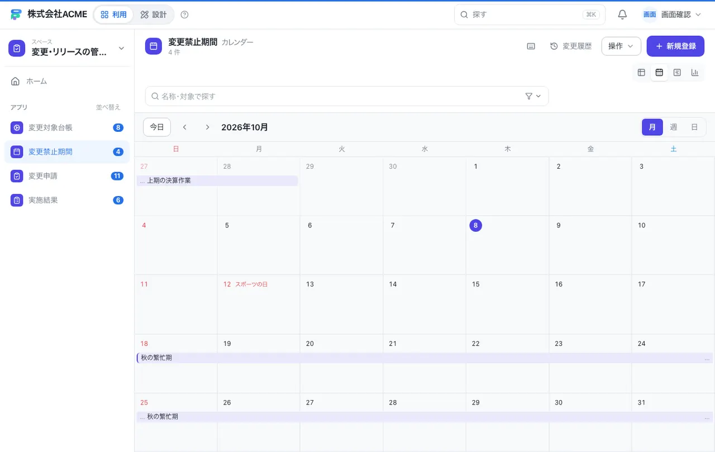Image resolution: width=715 pixels, height=452 pixels.
Task: Select 日 calendar view
Action: pyautogui.click(x=694, y=127)
